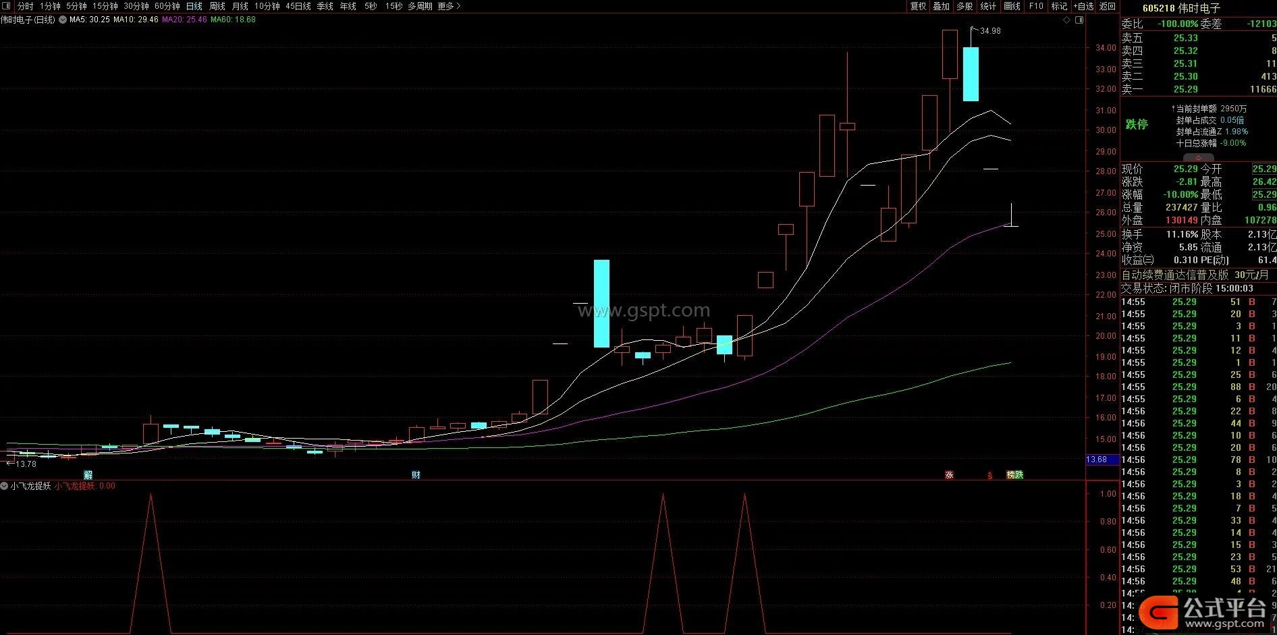
Task: Open chart settings dropdown beside 伟时电子(日线)
Action: click(63, 20)
